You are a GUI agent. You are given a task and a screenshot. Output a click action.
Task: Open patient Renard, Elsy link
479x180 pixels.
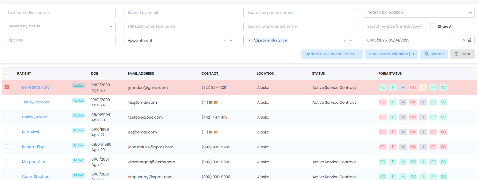pyautogui.click(x=33, y=147)
